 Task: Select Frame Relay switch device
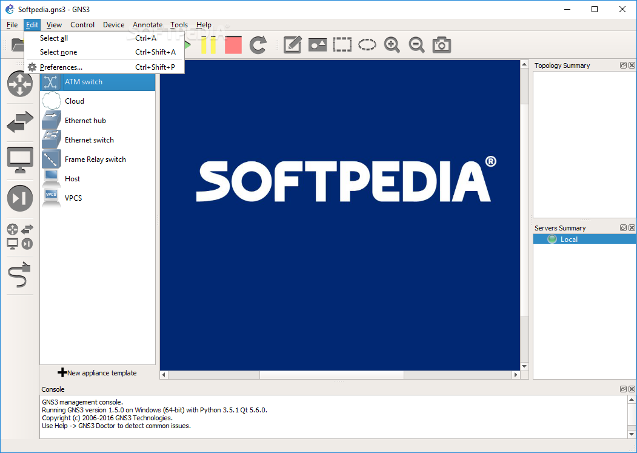coord(98,159)
